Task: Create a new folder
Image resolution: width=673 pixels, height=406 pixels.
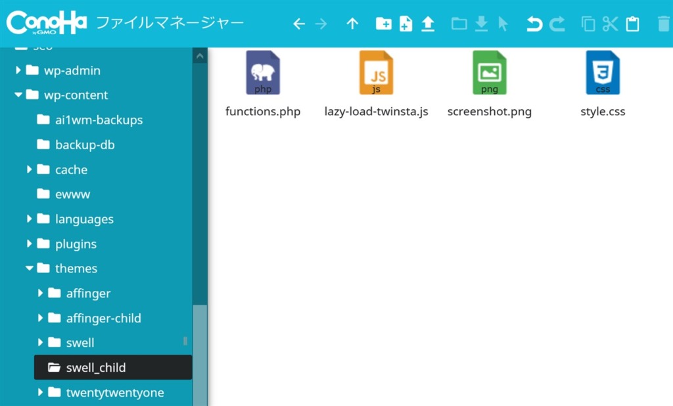Action: [x=383, y=24]
